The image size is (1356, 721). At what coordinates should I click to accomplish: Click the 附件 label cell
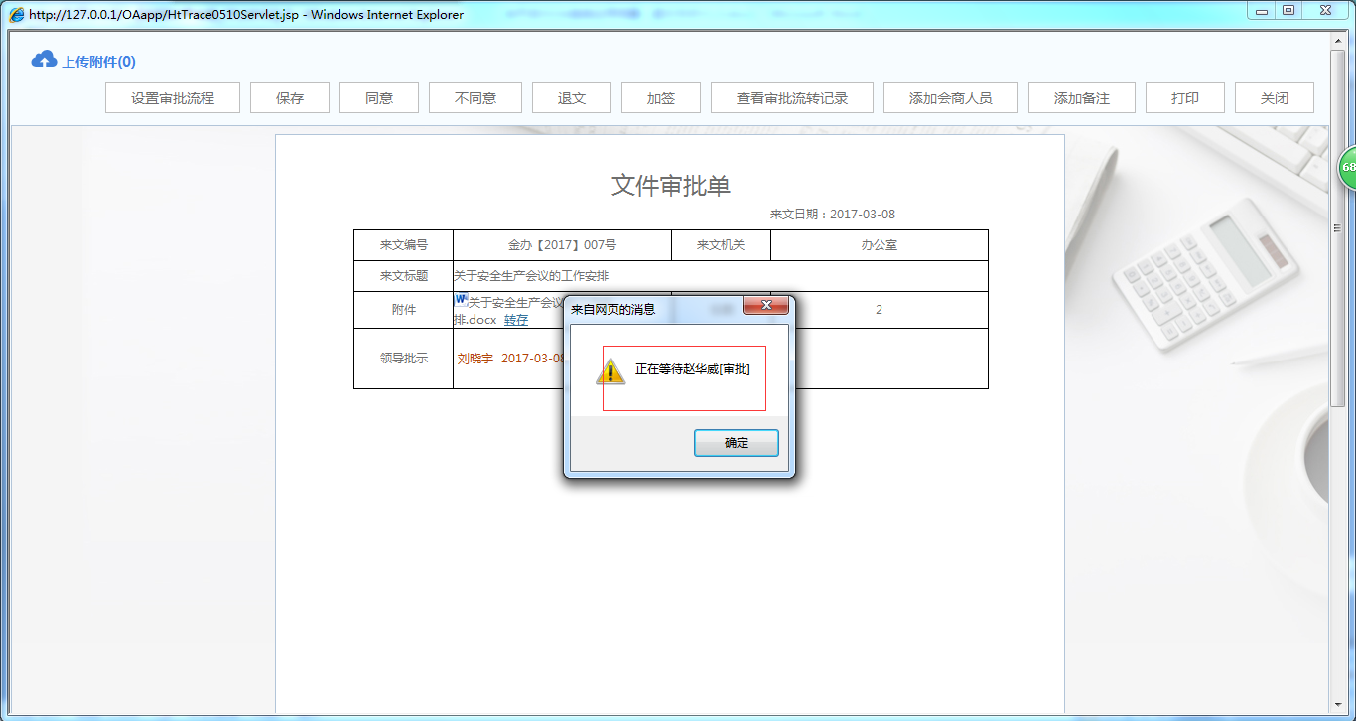[x=404, y=310]
